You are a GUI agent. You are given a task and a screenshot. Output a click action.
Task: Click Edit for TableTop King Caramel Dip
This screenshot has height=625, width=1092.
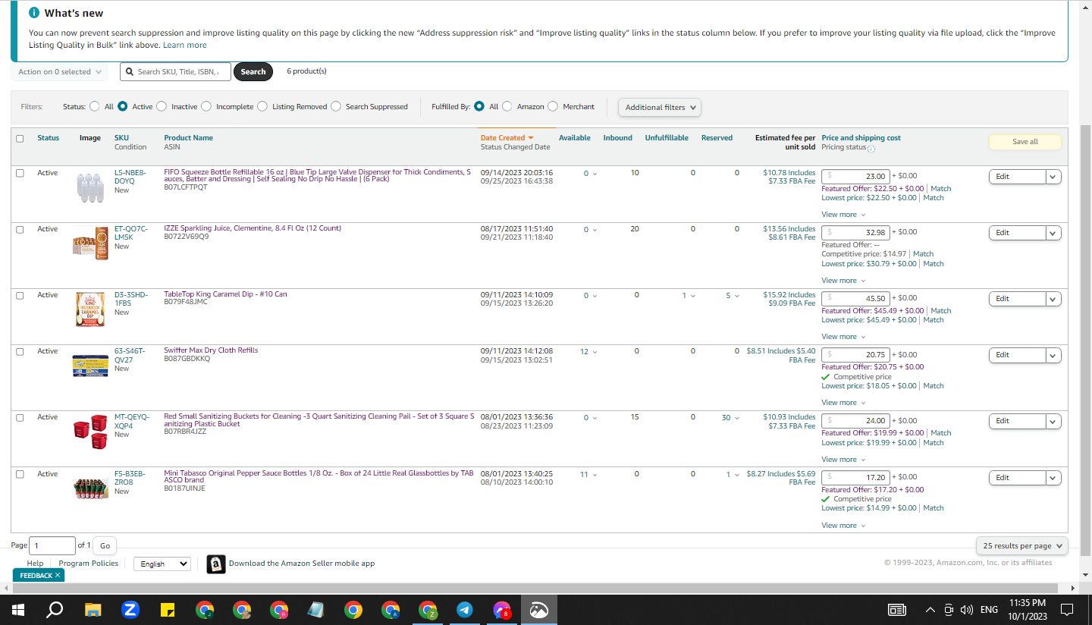point(1017,299)
